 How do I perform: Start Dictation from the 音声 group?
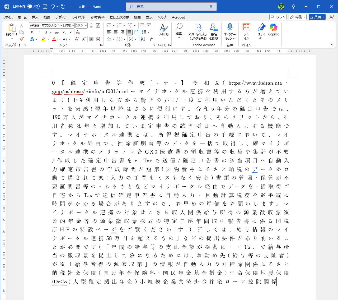coord(230,32)
